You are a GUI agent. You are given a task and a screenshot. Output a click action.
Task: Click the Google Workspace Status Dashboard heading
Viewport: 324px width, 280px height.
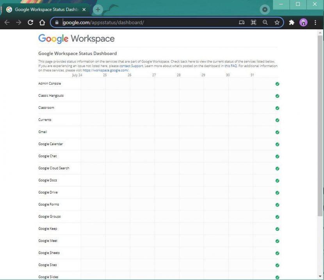tap(78, 53)
